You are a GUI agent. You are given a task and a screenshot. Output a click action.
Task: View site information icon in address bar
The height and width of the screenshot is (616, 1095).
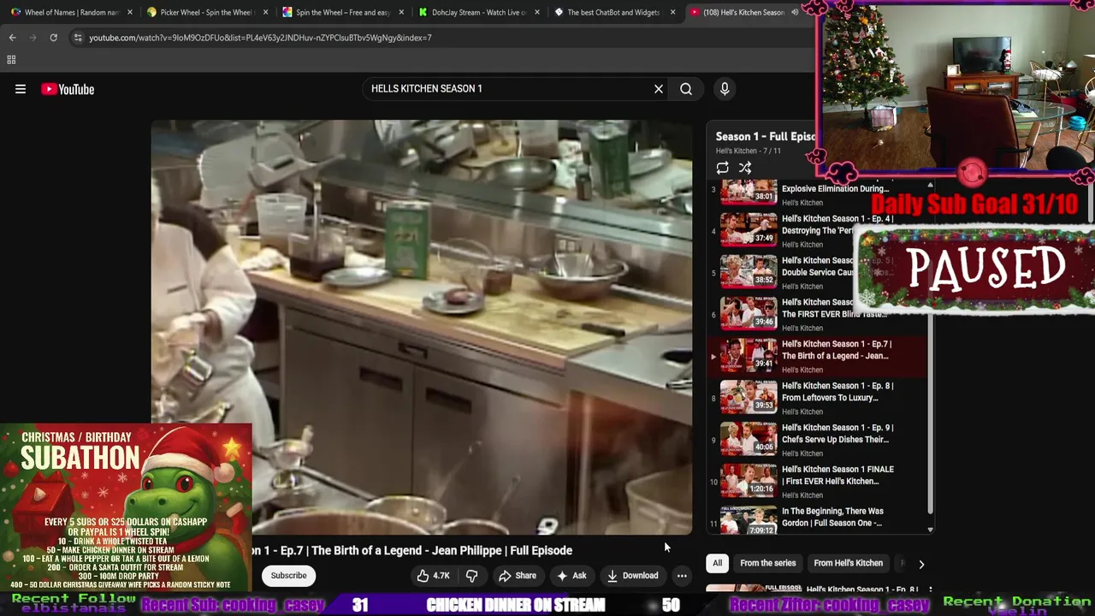[x=78, y=38]
